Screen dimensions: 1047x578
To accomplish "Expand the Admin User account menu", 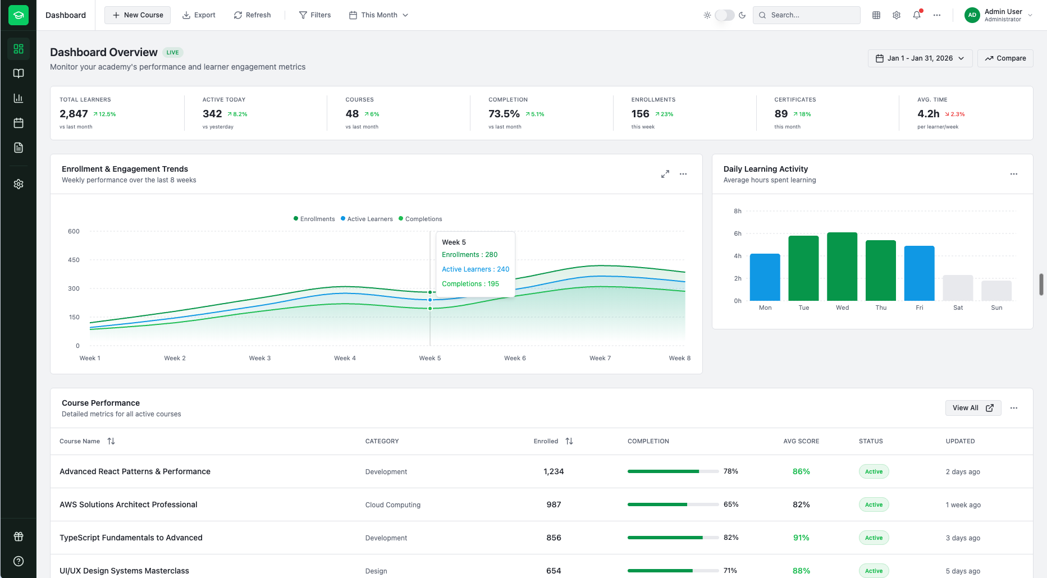I will [x=999, y=15].
